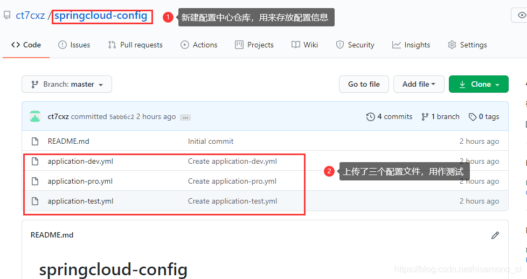View the Security tab
This screenshot has width=527, height=279.
(x=355, y=45)
